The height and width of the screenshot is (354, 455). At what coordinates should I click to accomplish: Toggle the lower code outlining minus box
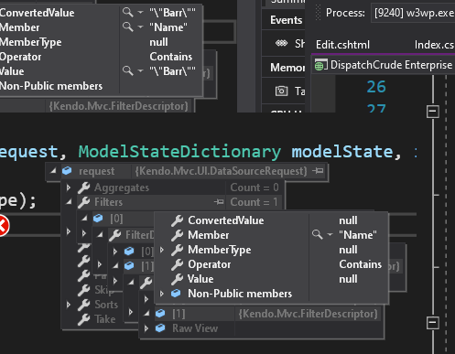[x=433, y=323]
